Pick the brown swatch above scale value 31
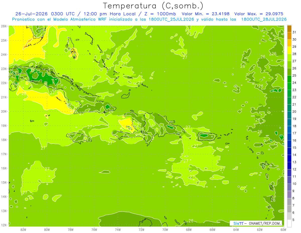The image size is (301, 233). click(x=289, y=29)
